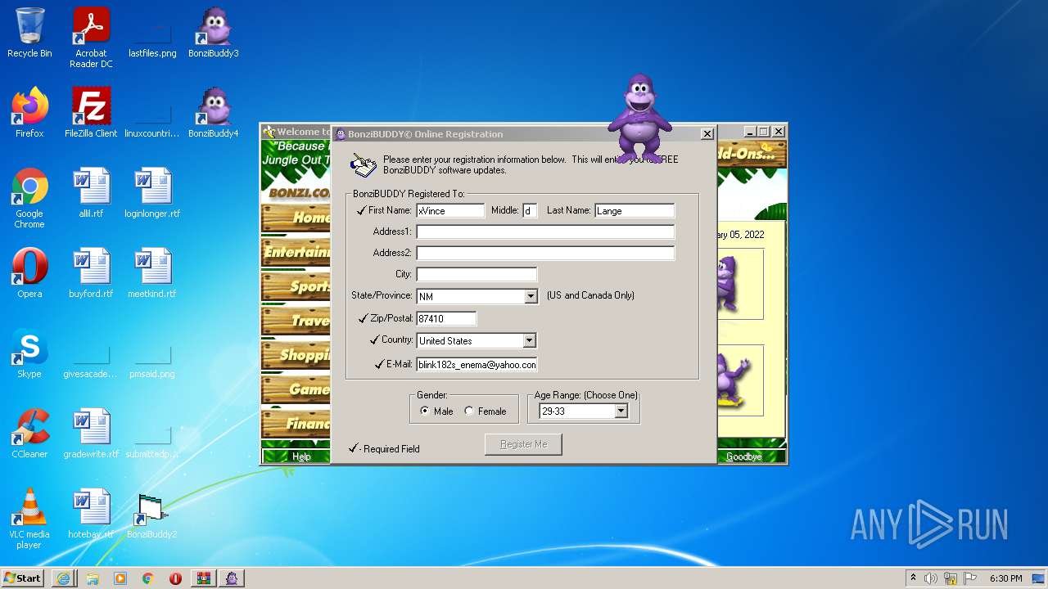This screenshot has width=1048, height=589.
Task: Click the Address1 text field
Action: click(545, 232)
